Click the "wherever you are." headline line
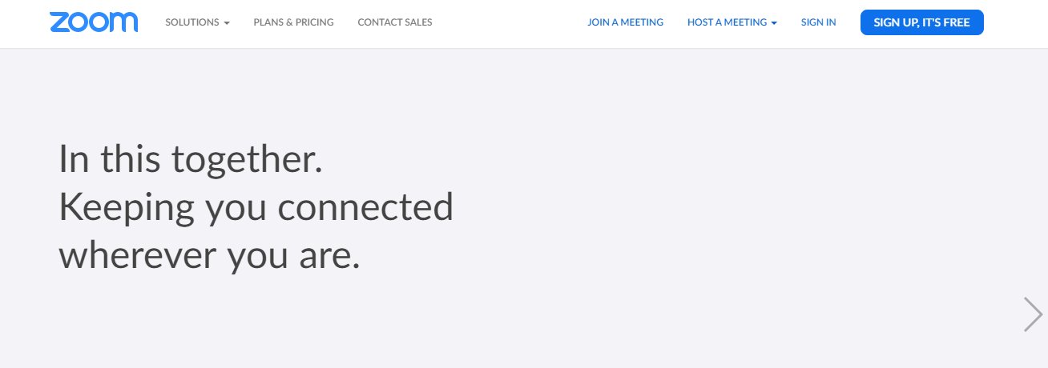This screenshot has width=1048, height=368. 209,255
